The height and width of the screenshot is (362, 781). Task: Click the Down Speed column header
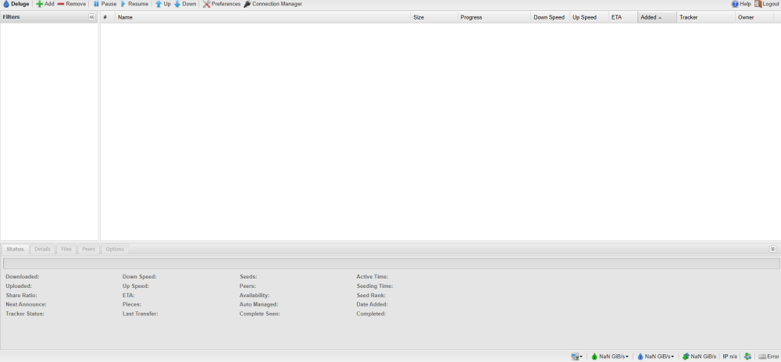[551, 17]
